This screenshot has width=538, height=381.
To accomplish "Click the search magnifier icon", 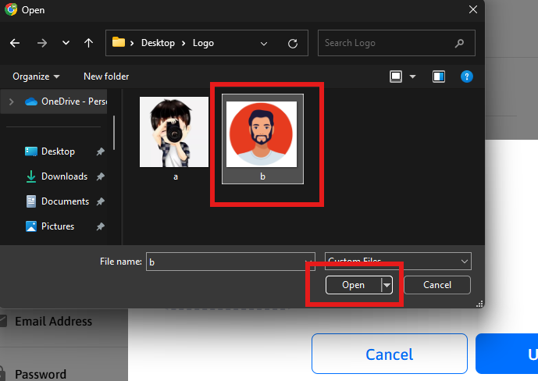I will click(x=461, y=43).
